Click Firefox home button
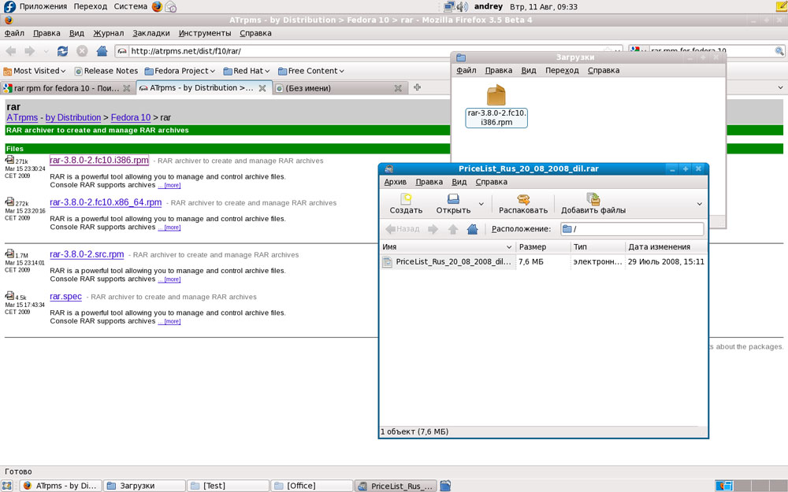 point(102,51)
